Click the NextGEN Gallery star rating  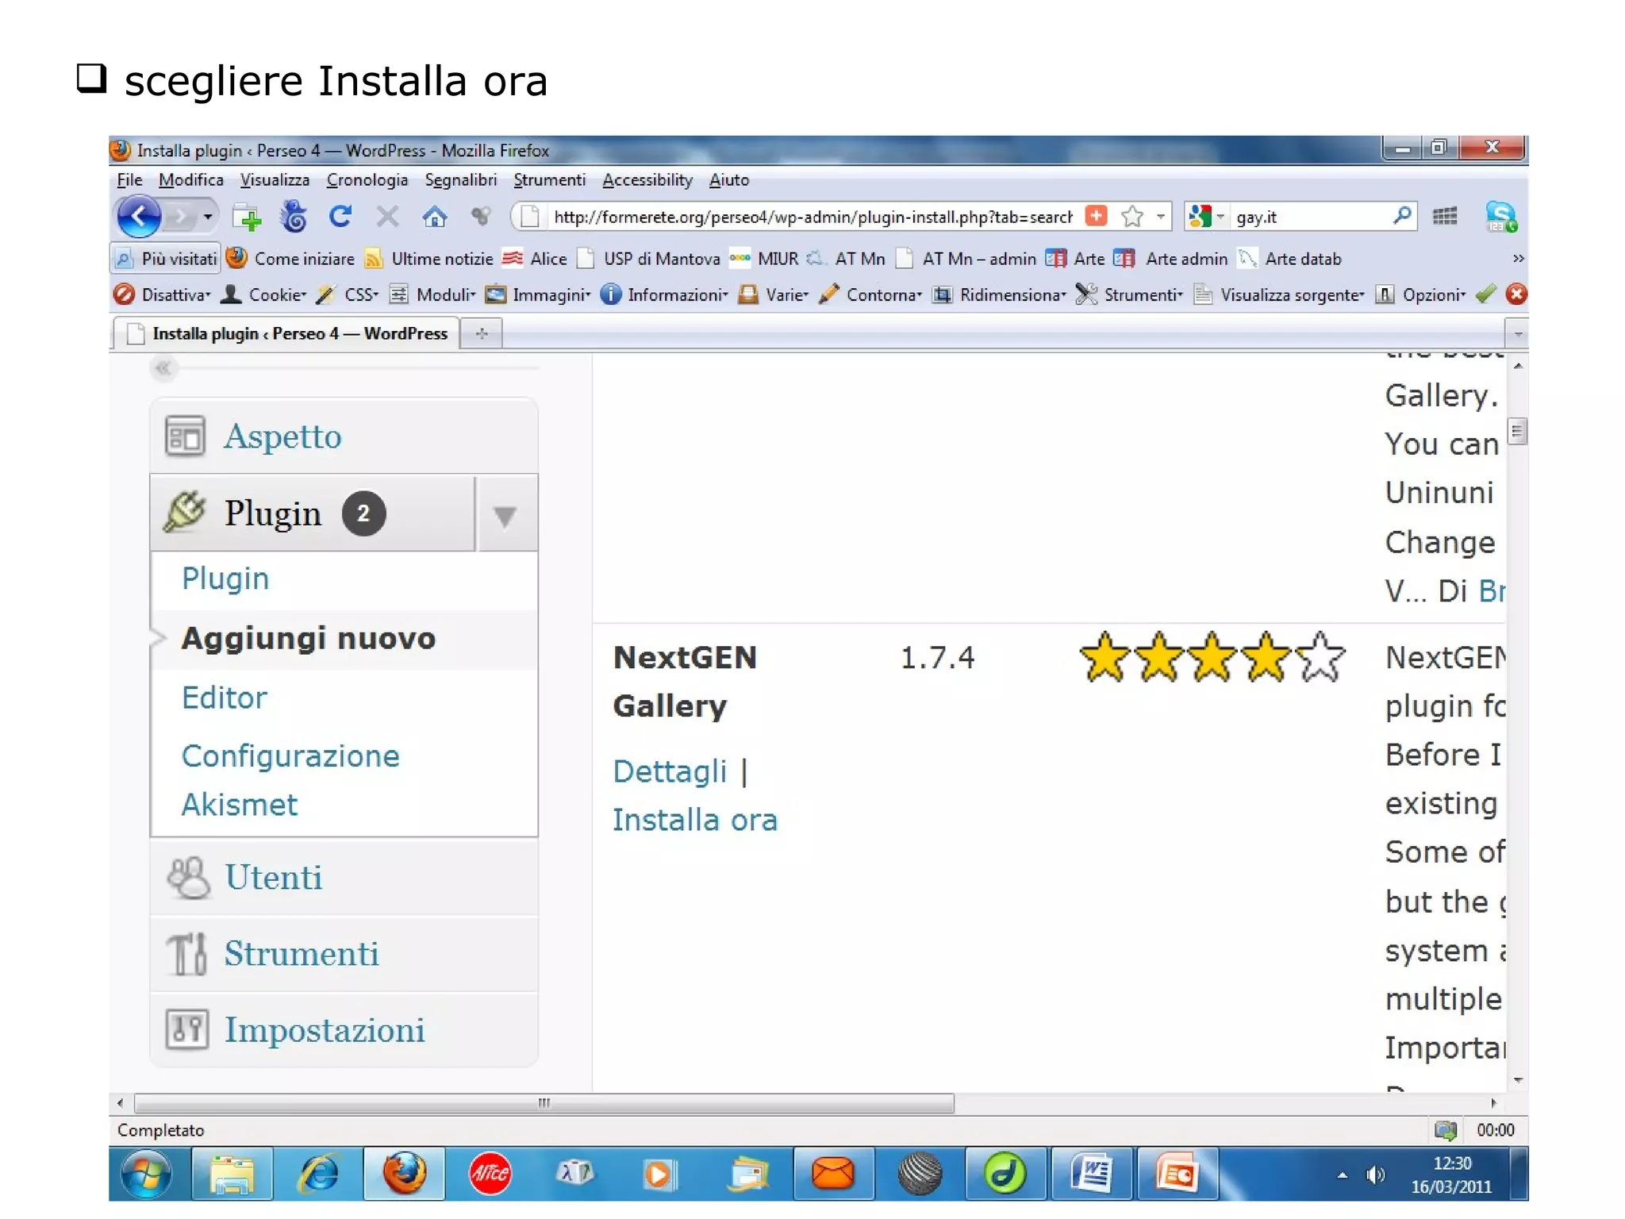point(1211,657)
